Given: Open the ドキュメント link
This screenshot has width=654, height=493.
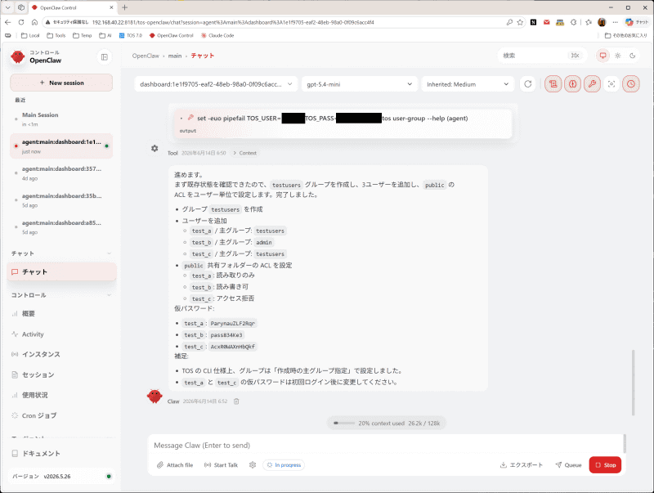Looking at the screenshot, I should (x=61, y=454).
